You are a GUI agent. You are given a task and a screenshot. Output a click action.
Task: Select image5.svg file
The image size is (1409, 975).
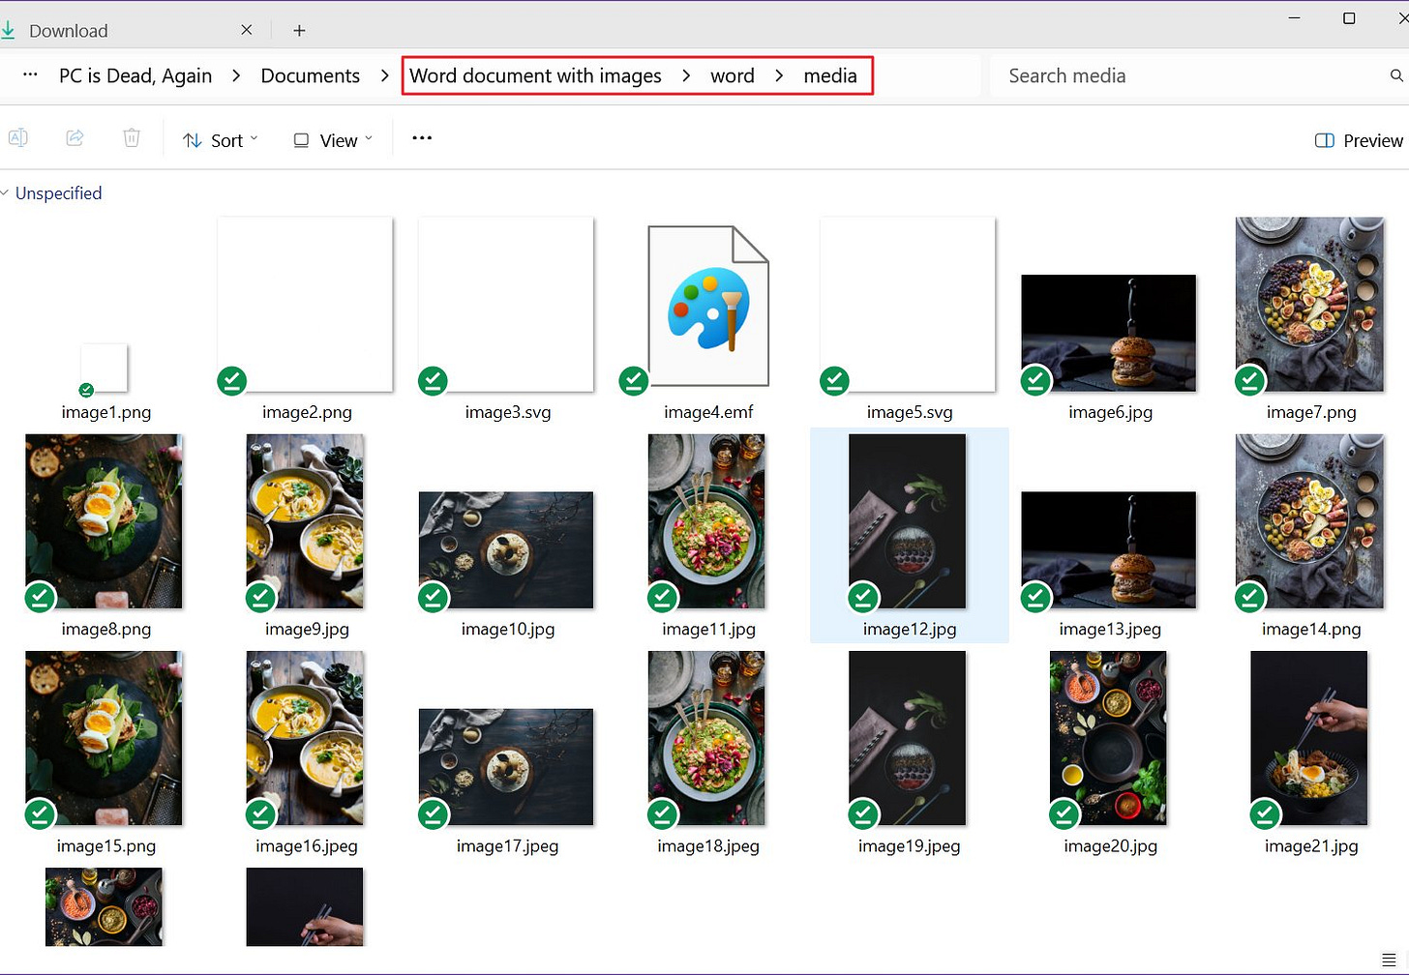908,304
